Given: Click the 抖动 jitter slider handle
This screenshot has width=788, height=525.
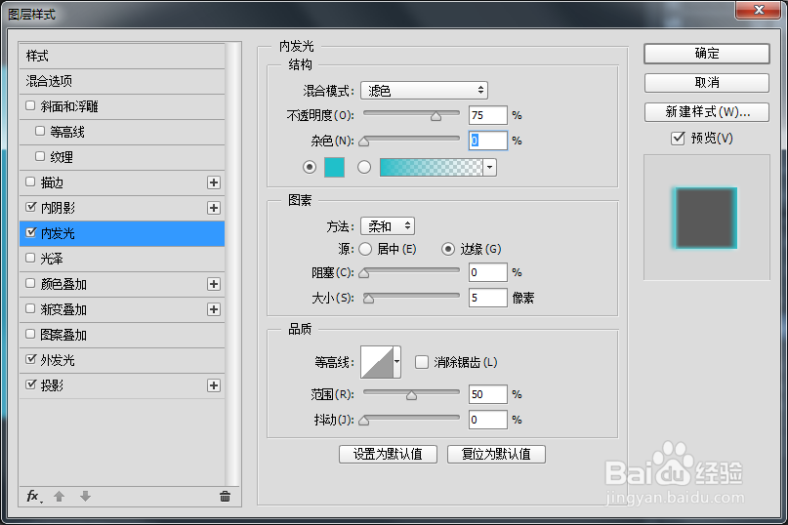Looking at the screenshot, I should coord(364,421).
